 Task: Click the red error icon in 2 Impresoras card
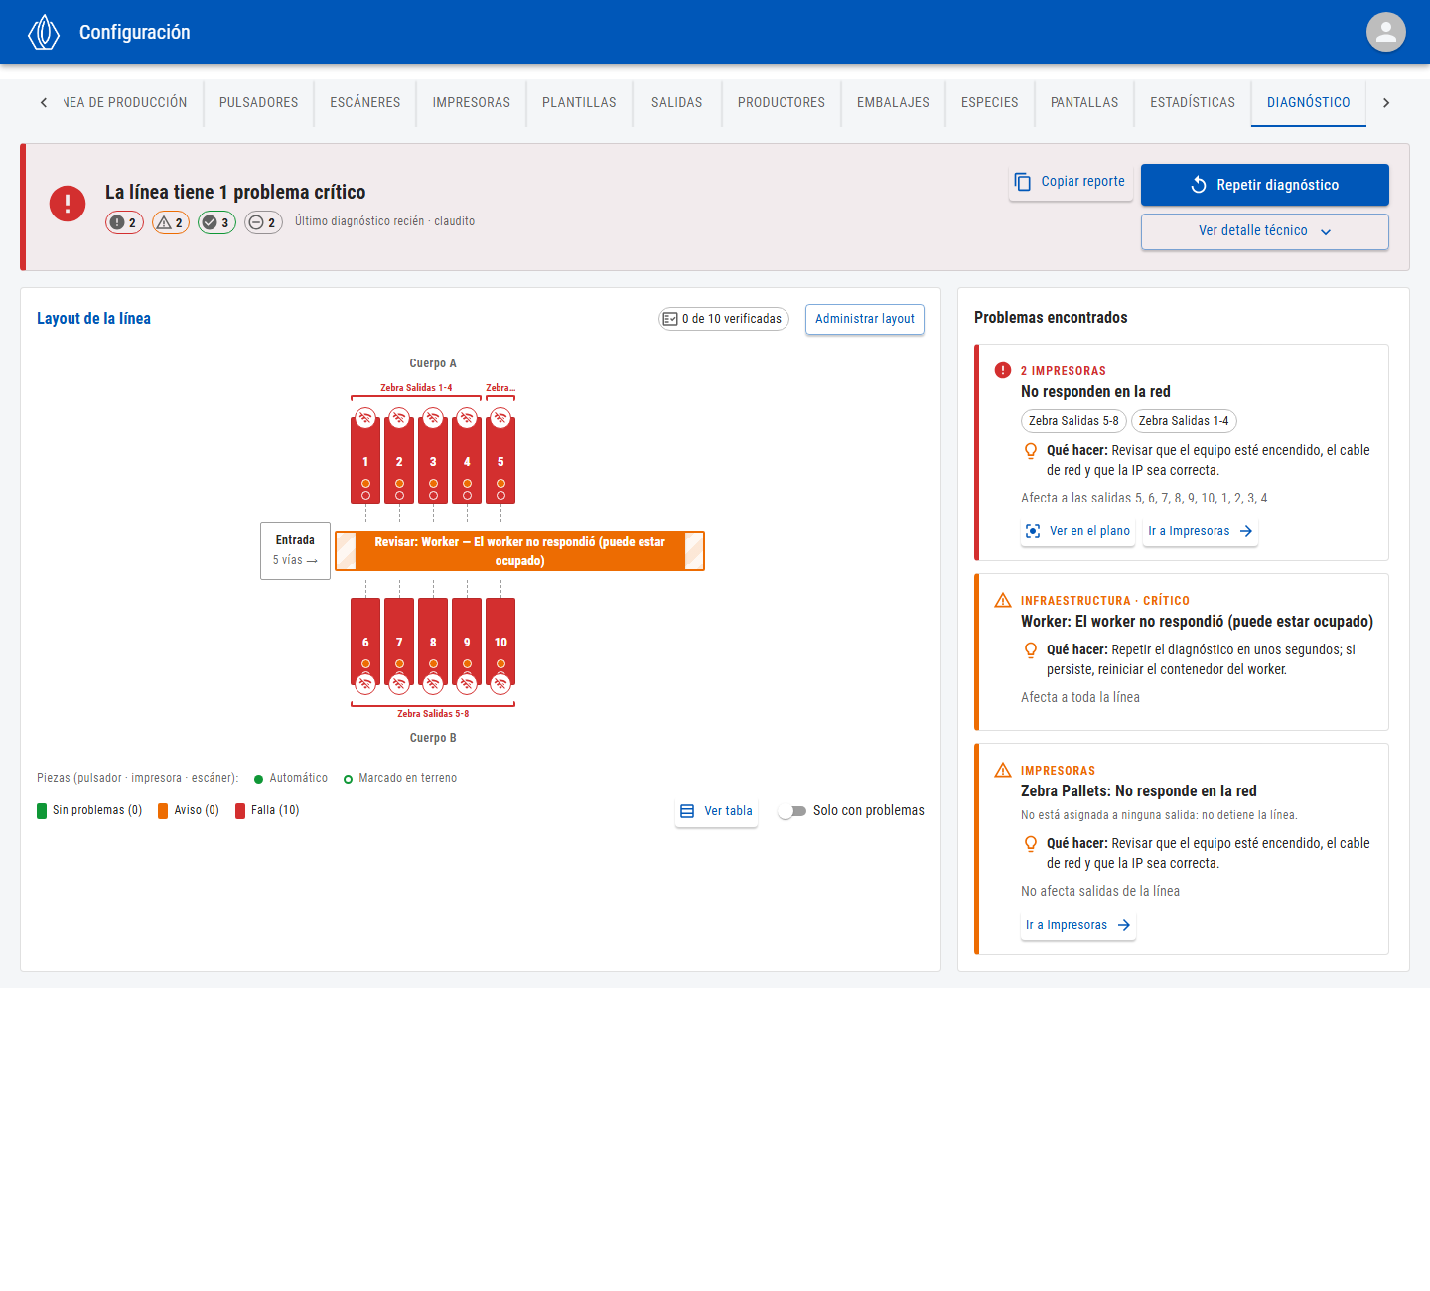[1003, 370]
